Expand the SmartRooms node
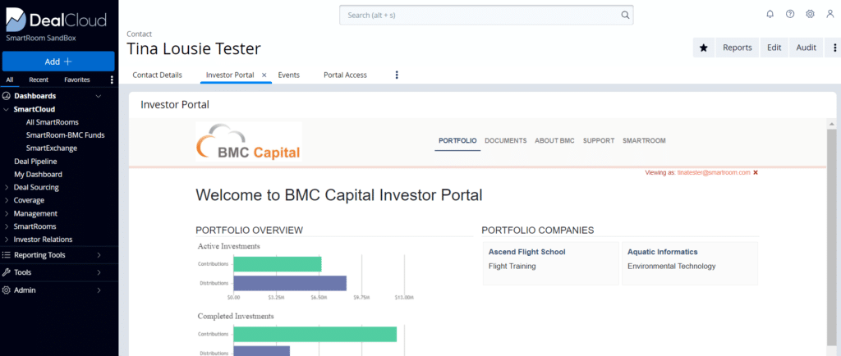 click(x=6, y=226)
